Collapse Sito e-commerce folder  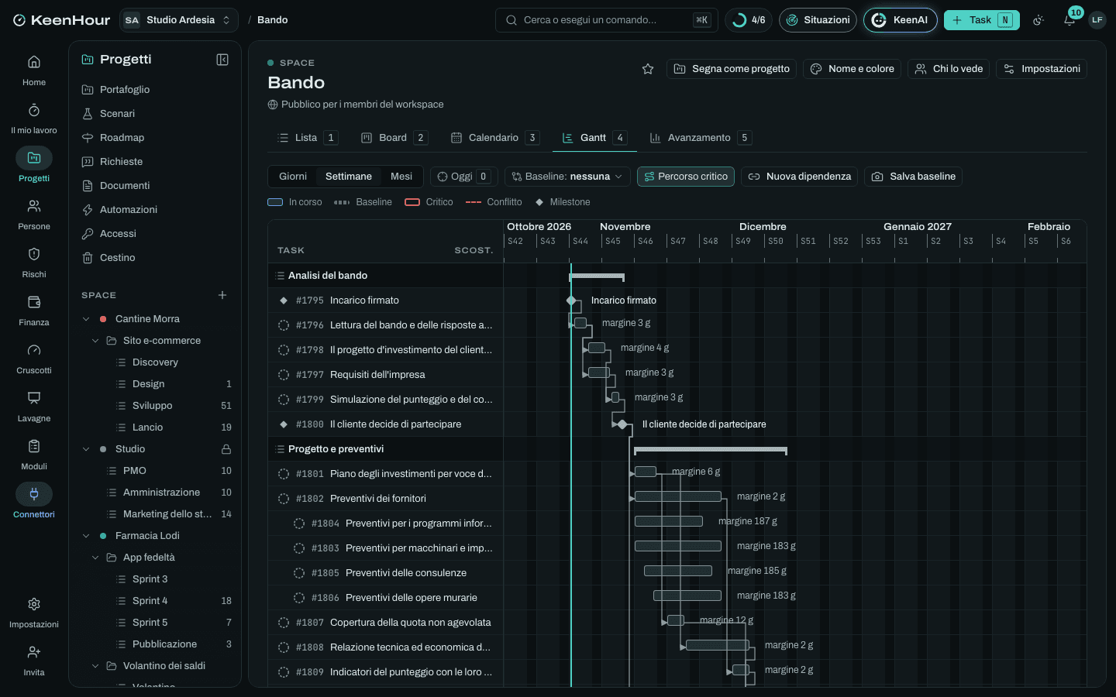pos(95,341)
